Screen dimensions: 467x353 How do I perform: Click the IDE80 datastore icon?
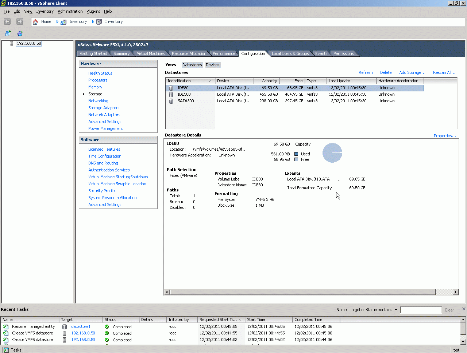click(x=171, y=88)
